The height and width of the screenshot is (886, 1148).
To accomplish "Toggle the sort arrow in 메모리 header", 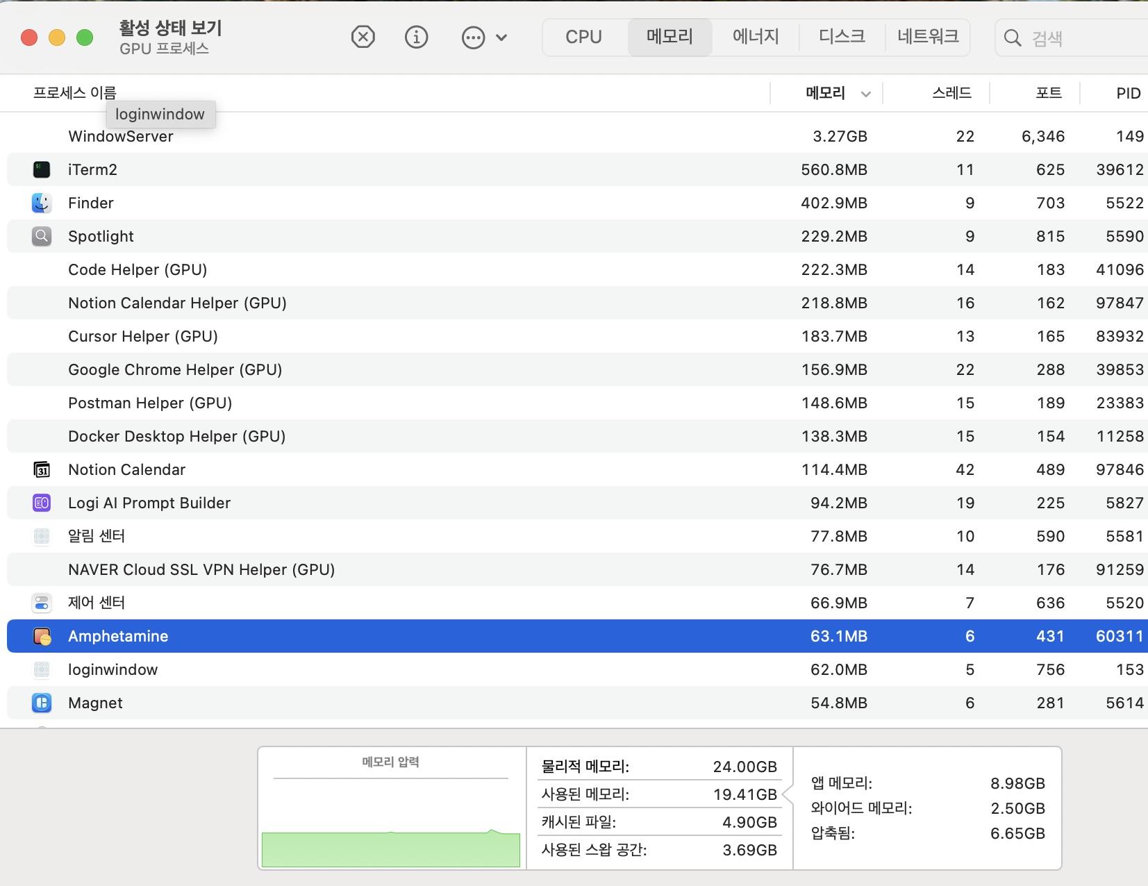I will [865, 94].
